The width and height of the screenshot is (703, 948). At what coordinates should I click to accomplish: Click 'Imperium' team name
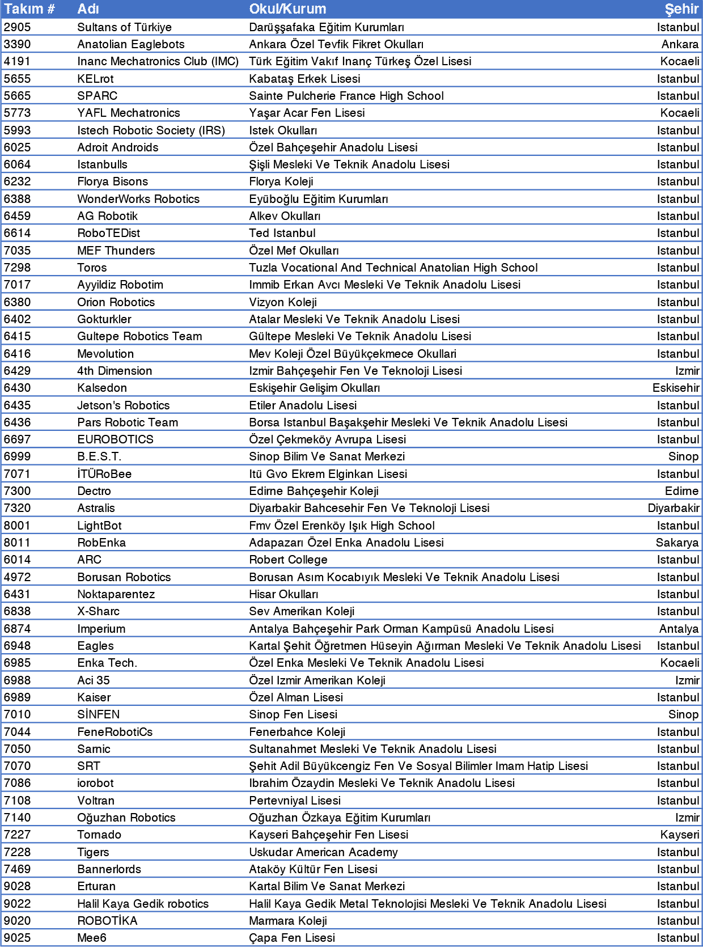point(101,629)
